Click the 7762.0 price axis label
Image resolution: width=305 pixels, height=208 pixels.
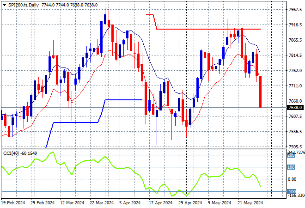pos(295,70)
